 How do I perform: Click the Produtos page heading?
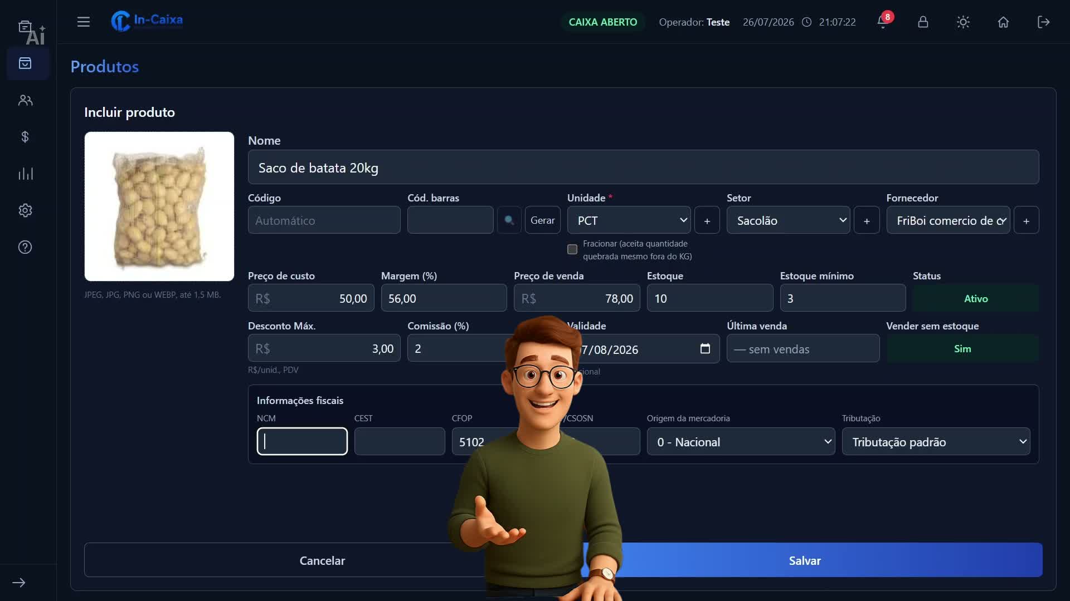coord(105,66)
